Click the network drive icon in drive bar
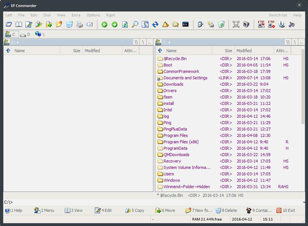This screenshot has width=308, height=226. point(40,34)
